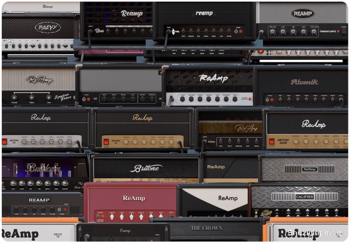Viewport: 351px width, 244px height.
Task: Flip the CBA6 amp power toggle
Action: point(59,209)
